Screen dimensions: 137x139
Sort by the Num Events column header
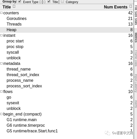click(x=116, y=7)
